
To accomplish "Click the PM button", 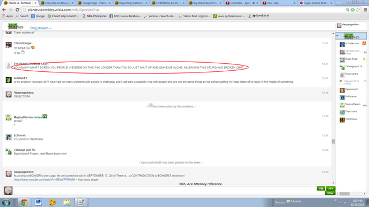I will 321,189.
